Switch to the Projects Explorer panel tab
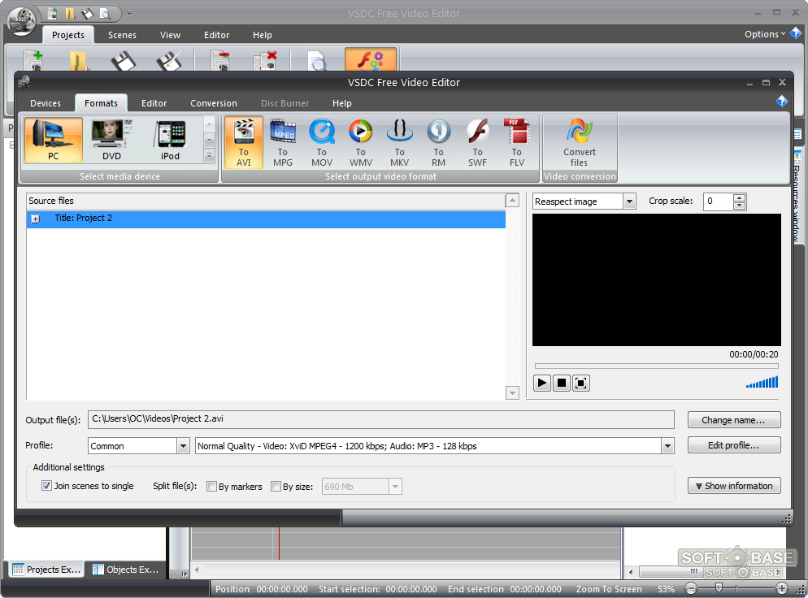 point(46,569)
